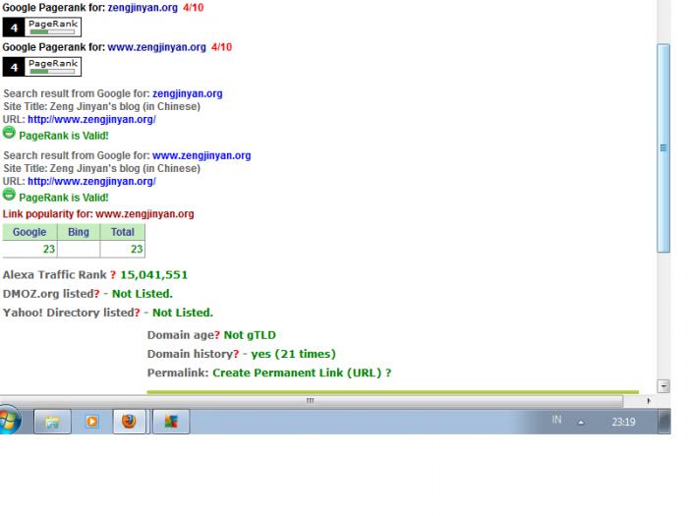Click the 'Not gTLD' domain age value
This screenshot has width=688, height=516.
(250, 335)
